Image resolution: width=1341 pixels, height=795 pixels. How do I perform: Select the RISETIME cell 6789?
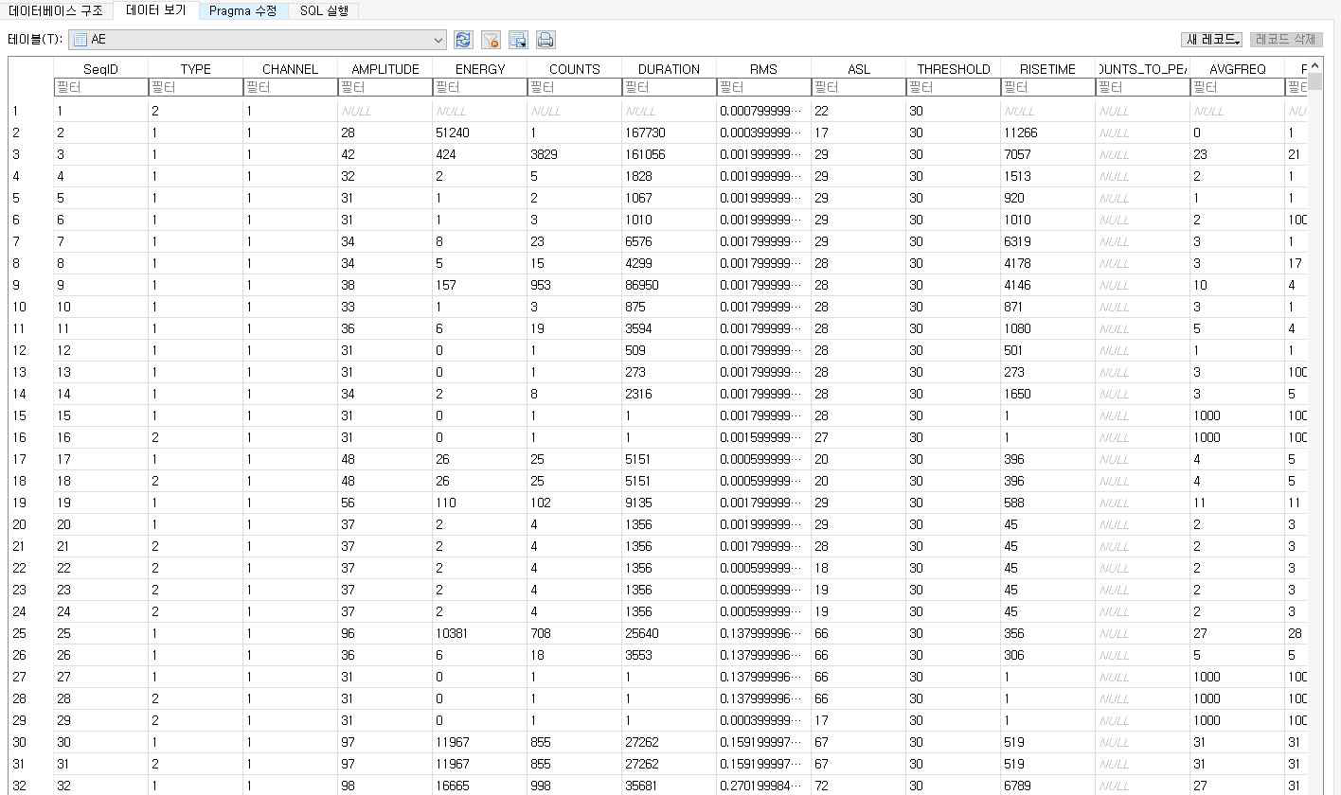tap(1047, 786)
